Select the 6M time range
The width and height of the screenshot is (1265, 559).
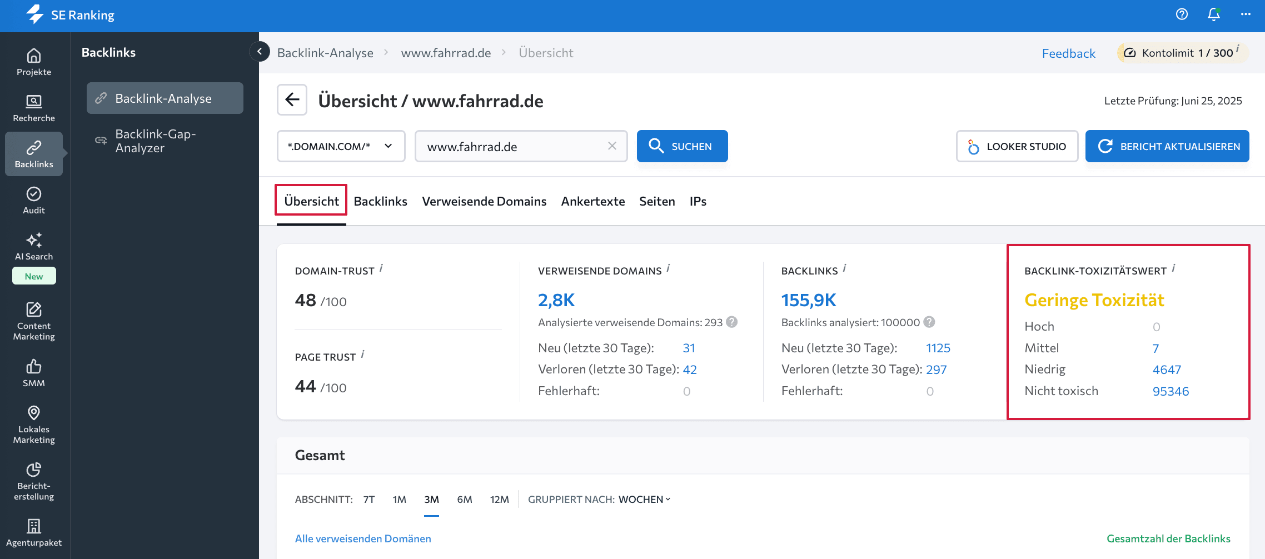[x=465, y=499]
